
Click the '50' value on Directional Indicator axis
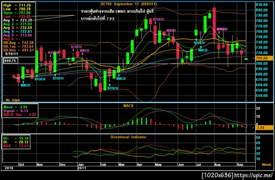(258, 138)
